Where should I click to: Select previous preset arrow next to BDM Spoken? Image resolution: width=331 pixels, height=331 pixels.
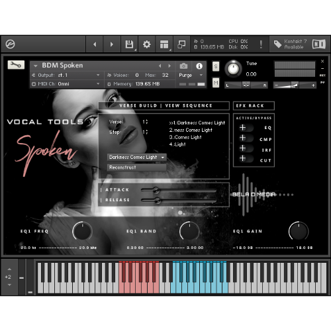[x=160, y=66]
